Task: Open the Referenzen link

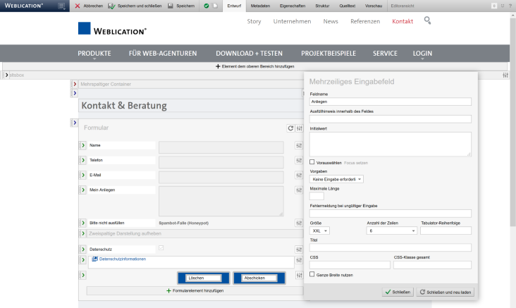Action: pyautogui.click(x=365, y=21)
